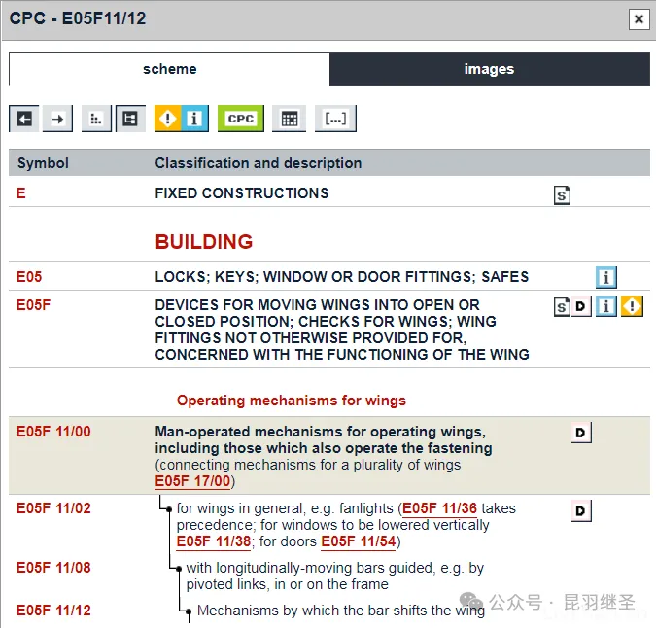Select the scheme tab

tap(169, 69)
